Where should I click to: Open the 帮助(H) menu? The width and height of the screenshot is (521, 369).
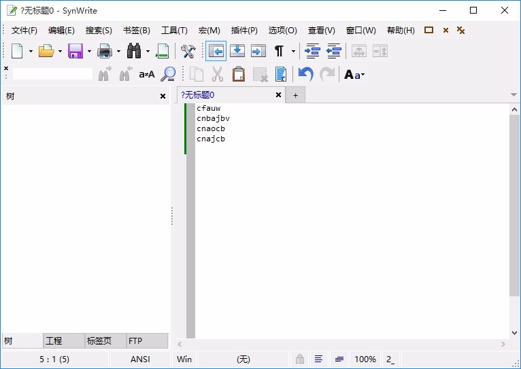[401, 31]
